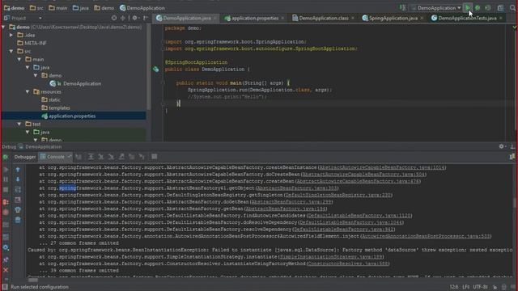Image resolution: width=518 pixels, height=291 pixels.
Task: Select DemoApplication class in project tree
Action: 75,83
